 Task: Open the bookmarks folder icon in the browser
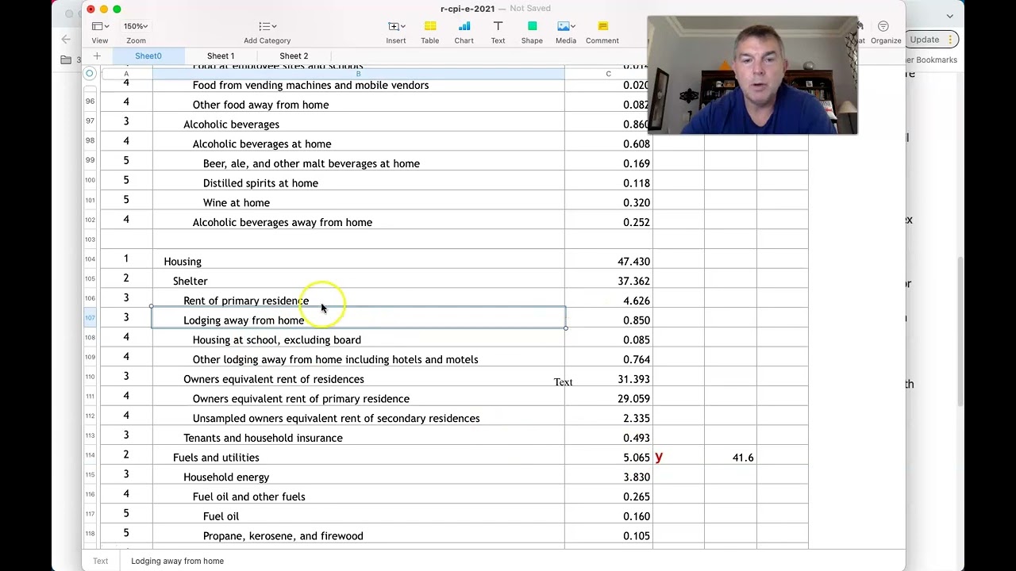(x=66, y=59)
